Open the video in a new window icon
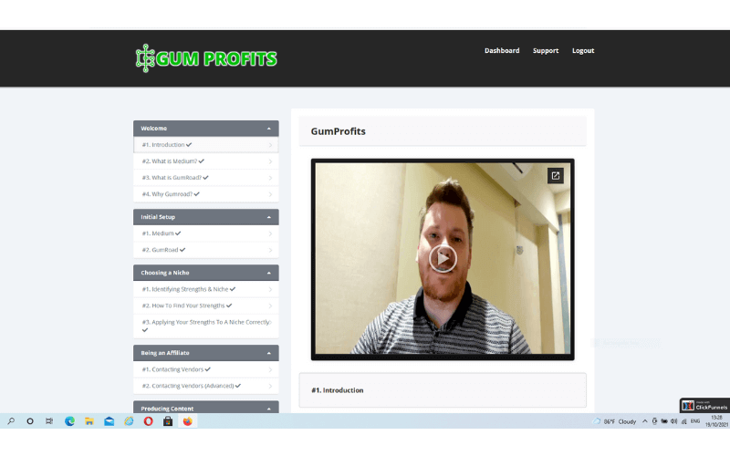This screenshot has height=456, width=730. click(556, 176)
